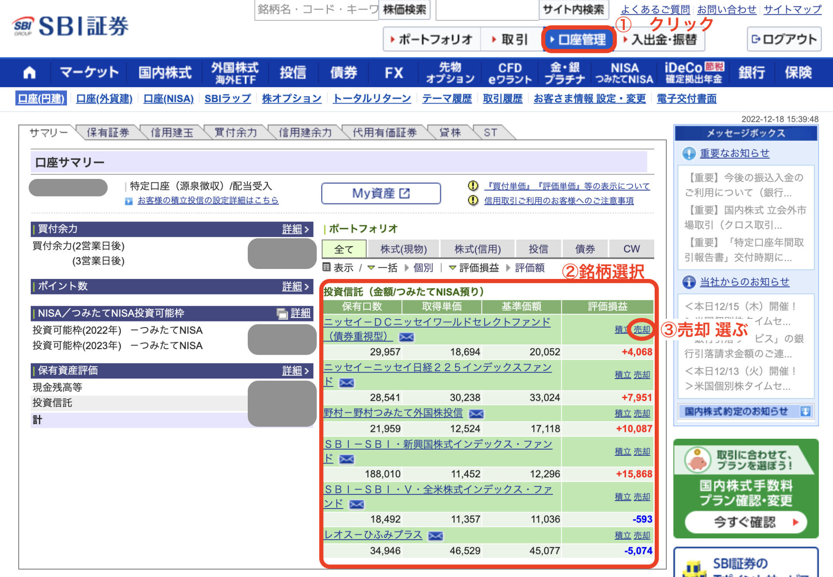Open the My資産 button
Image resolution: width=833 pixels, height=577 pixels.
click(x=381, y=193)
